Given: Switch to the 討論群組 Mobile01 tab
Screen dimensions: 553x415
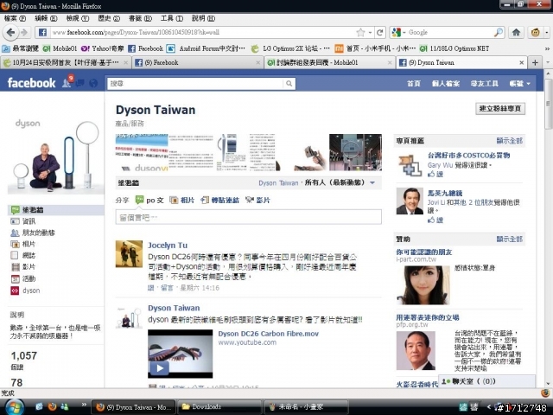Looking at the screenshot, I should point(330,63).
